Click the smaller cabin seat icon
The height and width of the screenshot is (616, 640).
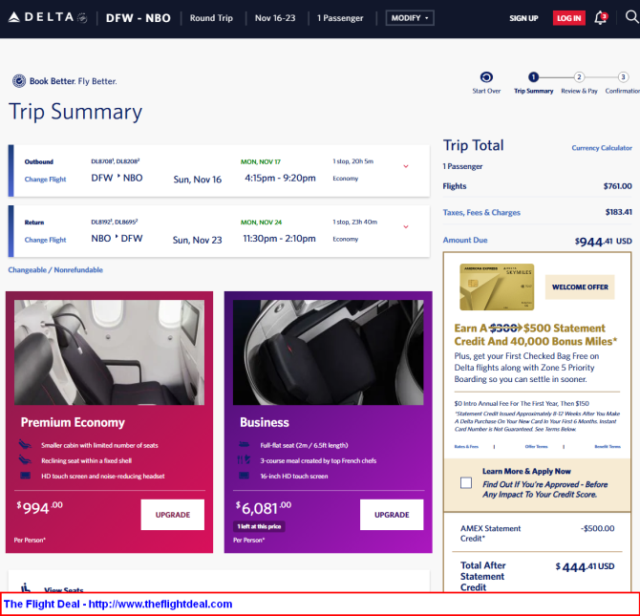[x=25, y=444]
